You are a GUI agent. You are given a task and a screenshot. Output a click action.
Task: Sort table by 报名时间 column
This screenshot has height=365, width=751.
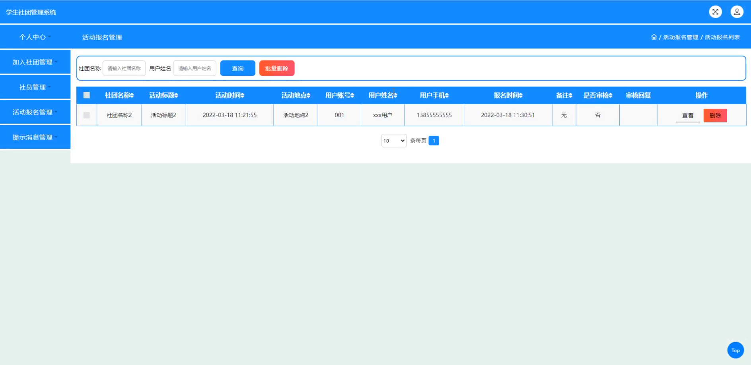[x=508, y=95]
